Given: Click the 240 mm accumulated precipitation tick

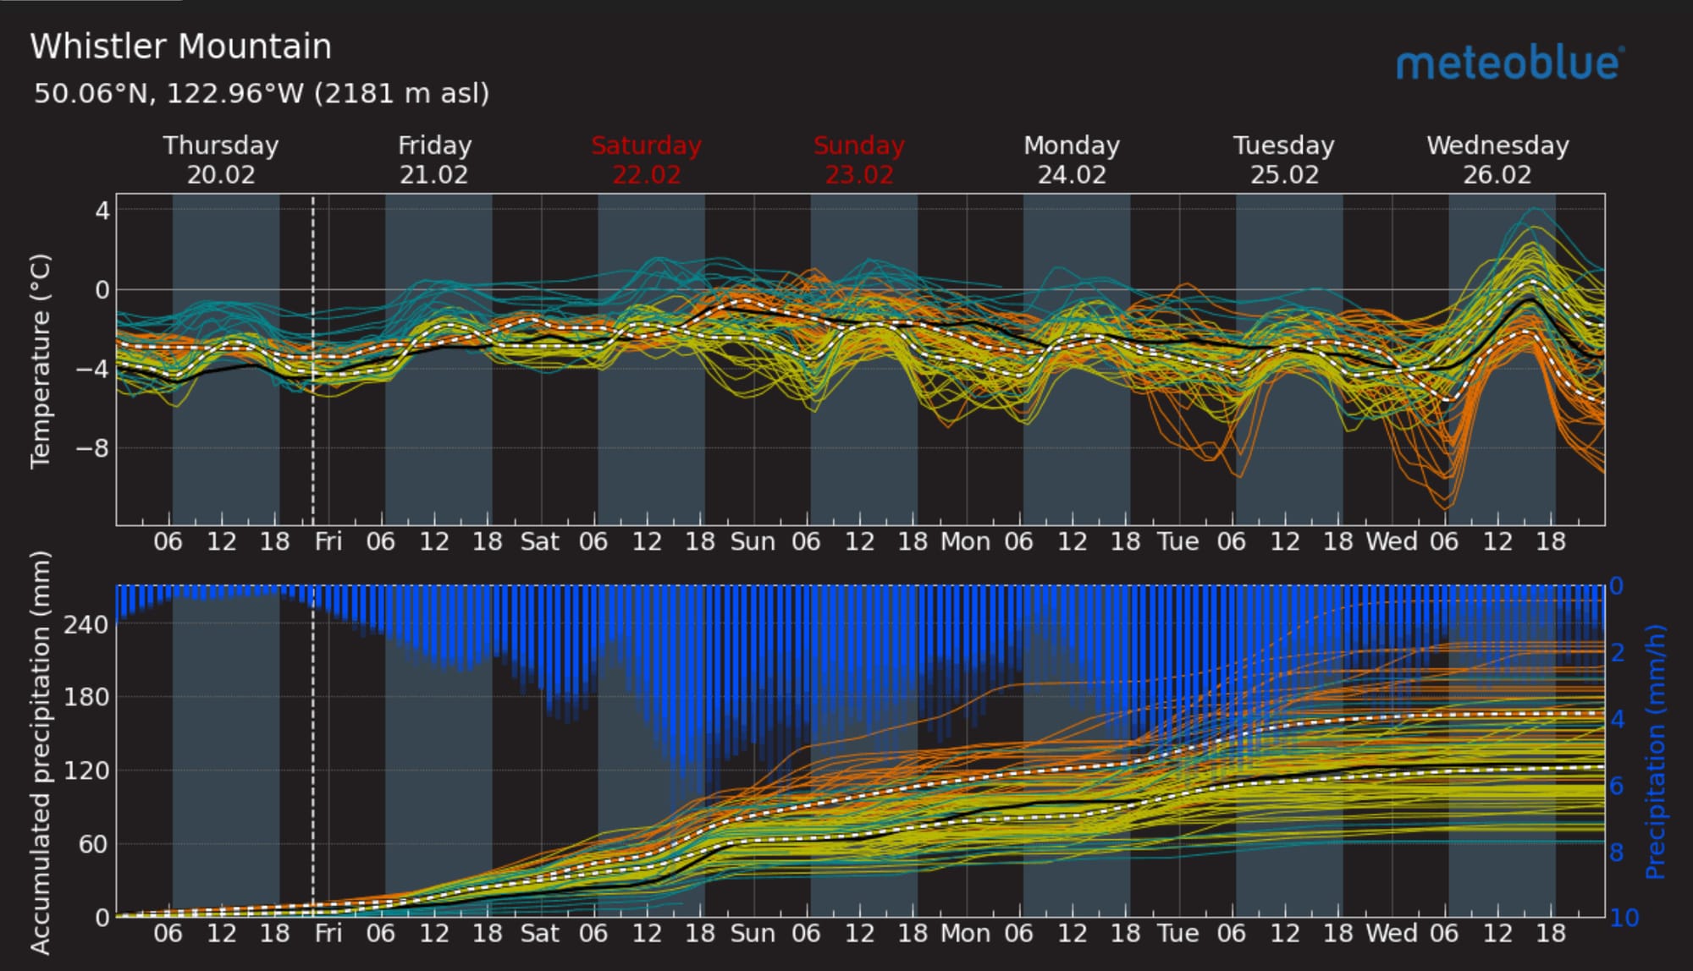Looking at the screenshot, I should point(86,625).
